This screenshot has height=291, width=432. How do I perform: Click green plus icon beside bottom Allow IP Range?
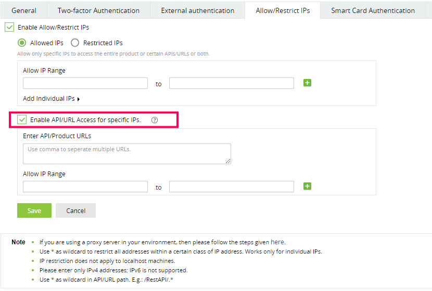pyautogui.click(x=307, y=186)
